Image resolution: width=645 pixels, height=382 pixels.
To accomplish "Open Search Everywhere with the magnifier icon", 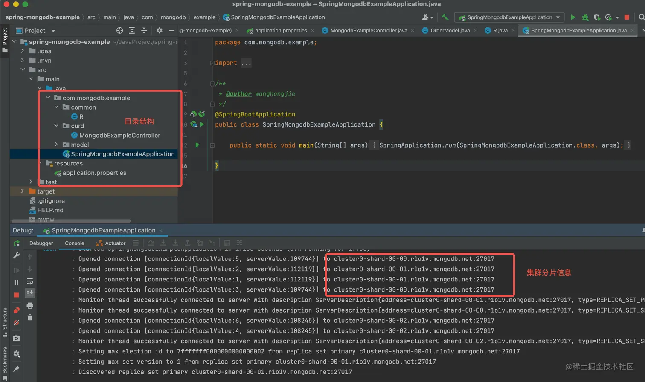I will (x=641, y=17).
